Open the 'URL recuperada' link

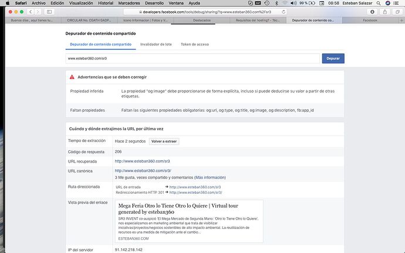point(142,161)
